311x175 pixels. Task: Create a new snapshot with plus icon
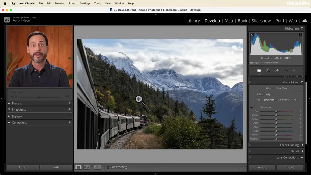[x=69, y=110]
